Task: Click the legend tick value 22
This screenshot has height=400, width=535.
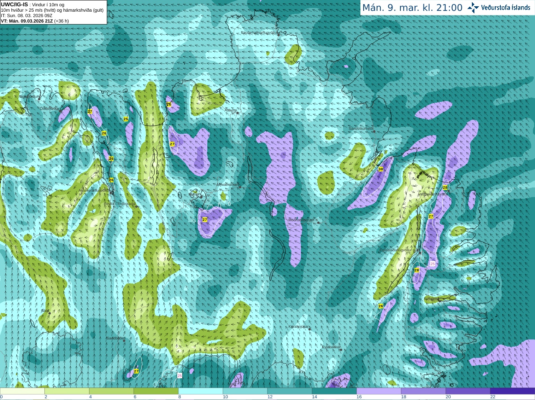Action: pyautogui.click(x=493, y=397)
